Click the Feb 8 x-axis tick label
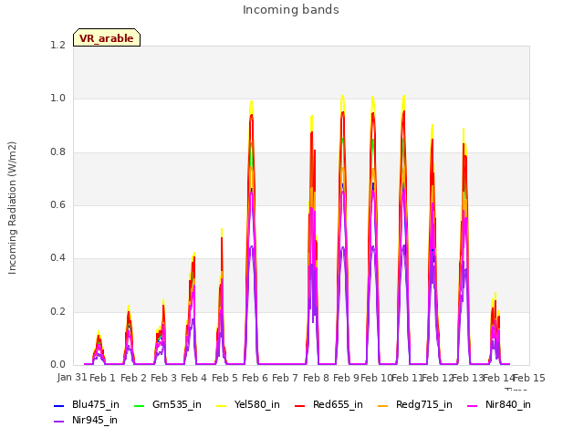This screenshot has width=584, height=438. click(316, 378)
